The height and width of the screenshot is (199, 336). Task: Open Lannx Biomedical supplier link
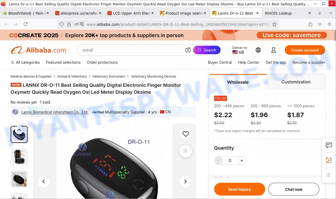coord(55,112)
